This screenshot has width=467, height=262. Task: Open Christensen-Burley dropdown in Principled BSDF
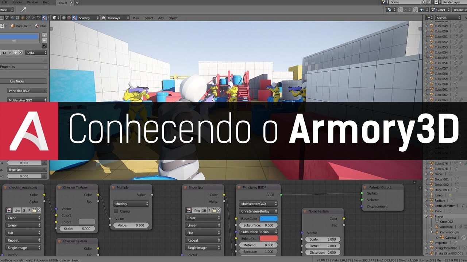pos(259,211)
